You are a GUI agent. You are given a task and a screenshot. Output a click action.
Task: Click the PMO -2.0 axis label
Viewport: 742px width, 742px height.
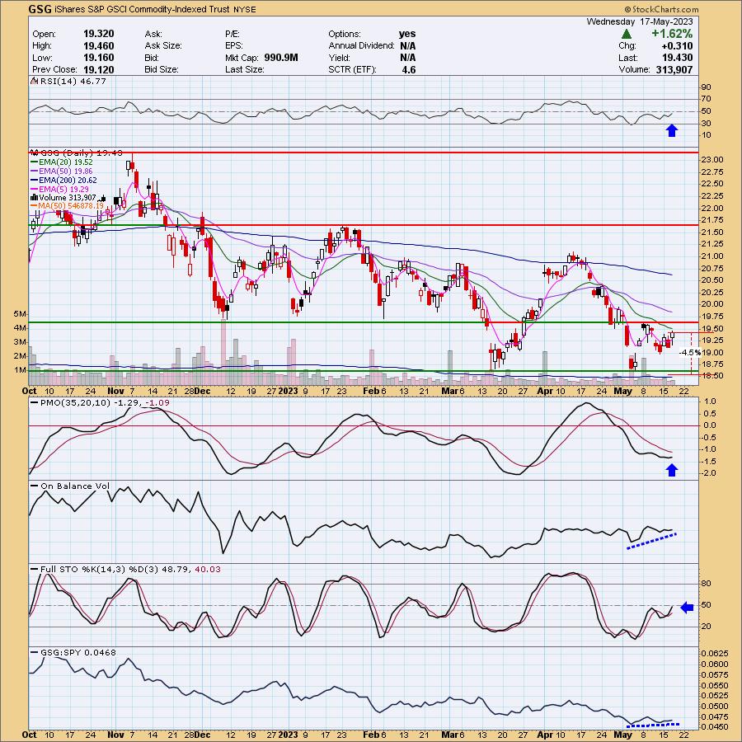tap(710, 472)
